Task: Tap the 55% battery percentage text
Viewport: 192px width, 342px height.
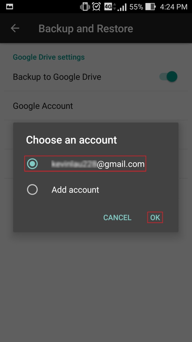Action: 136,7
